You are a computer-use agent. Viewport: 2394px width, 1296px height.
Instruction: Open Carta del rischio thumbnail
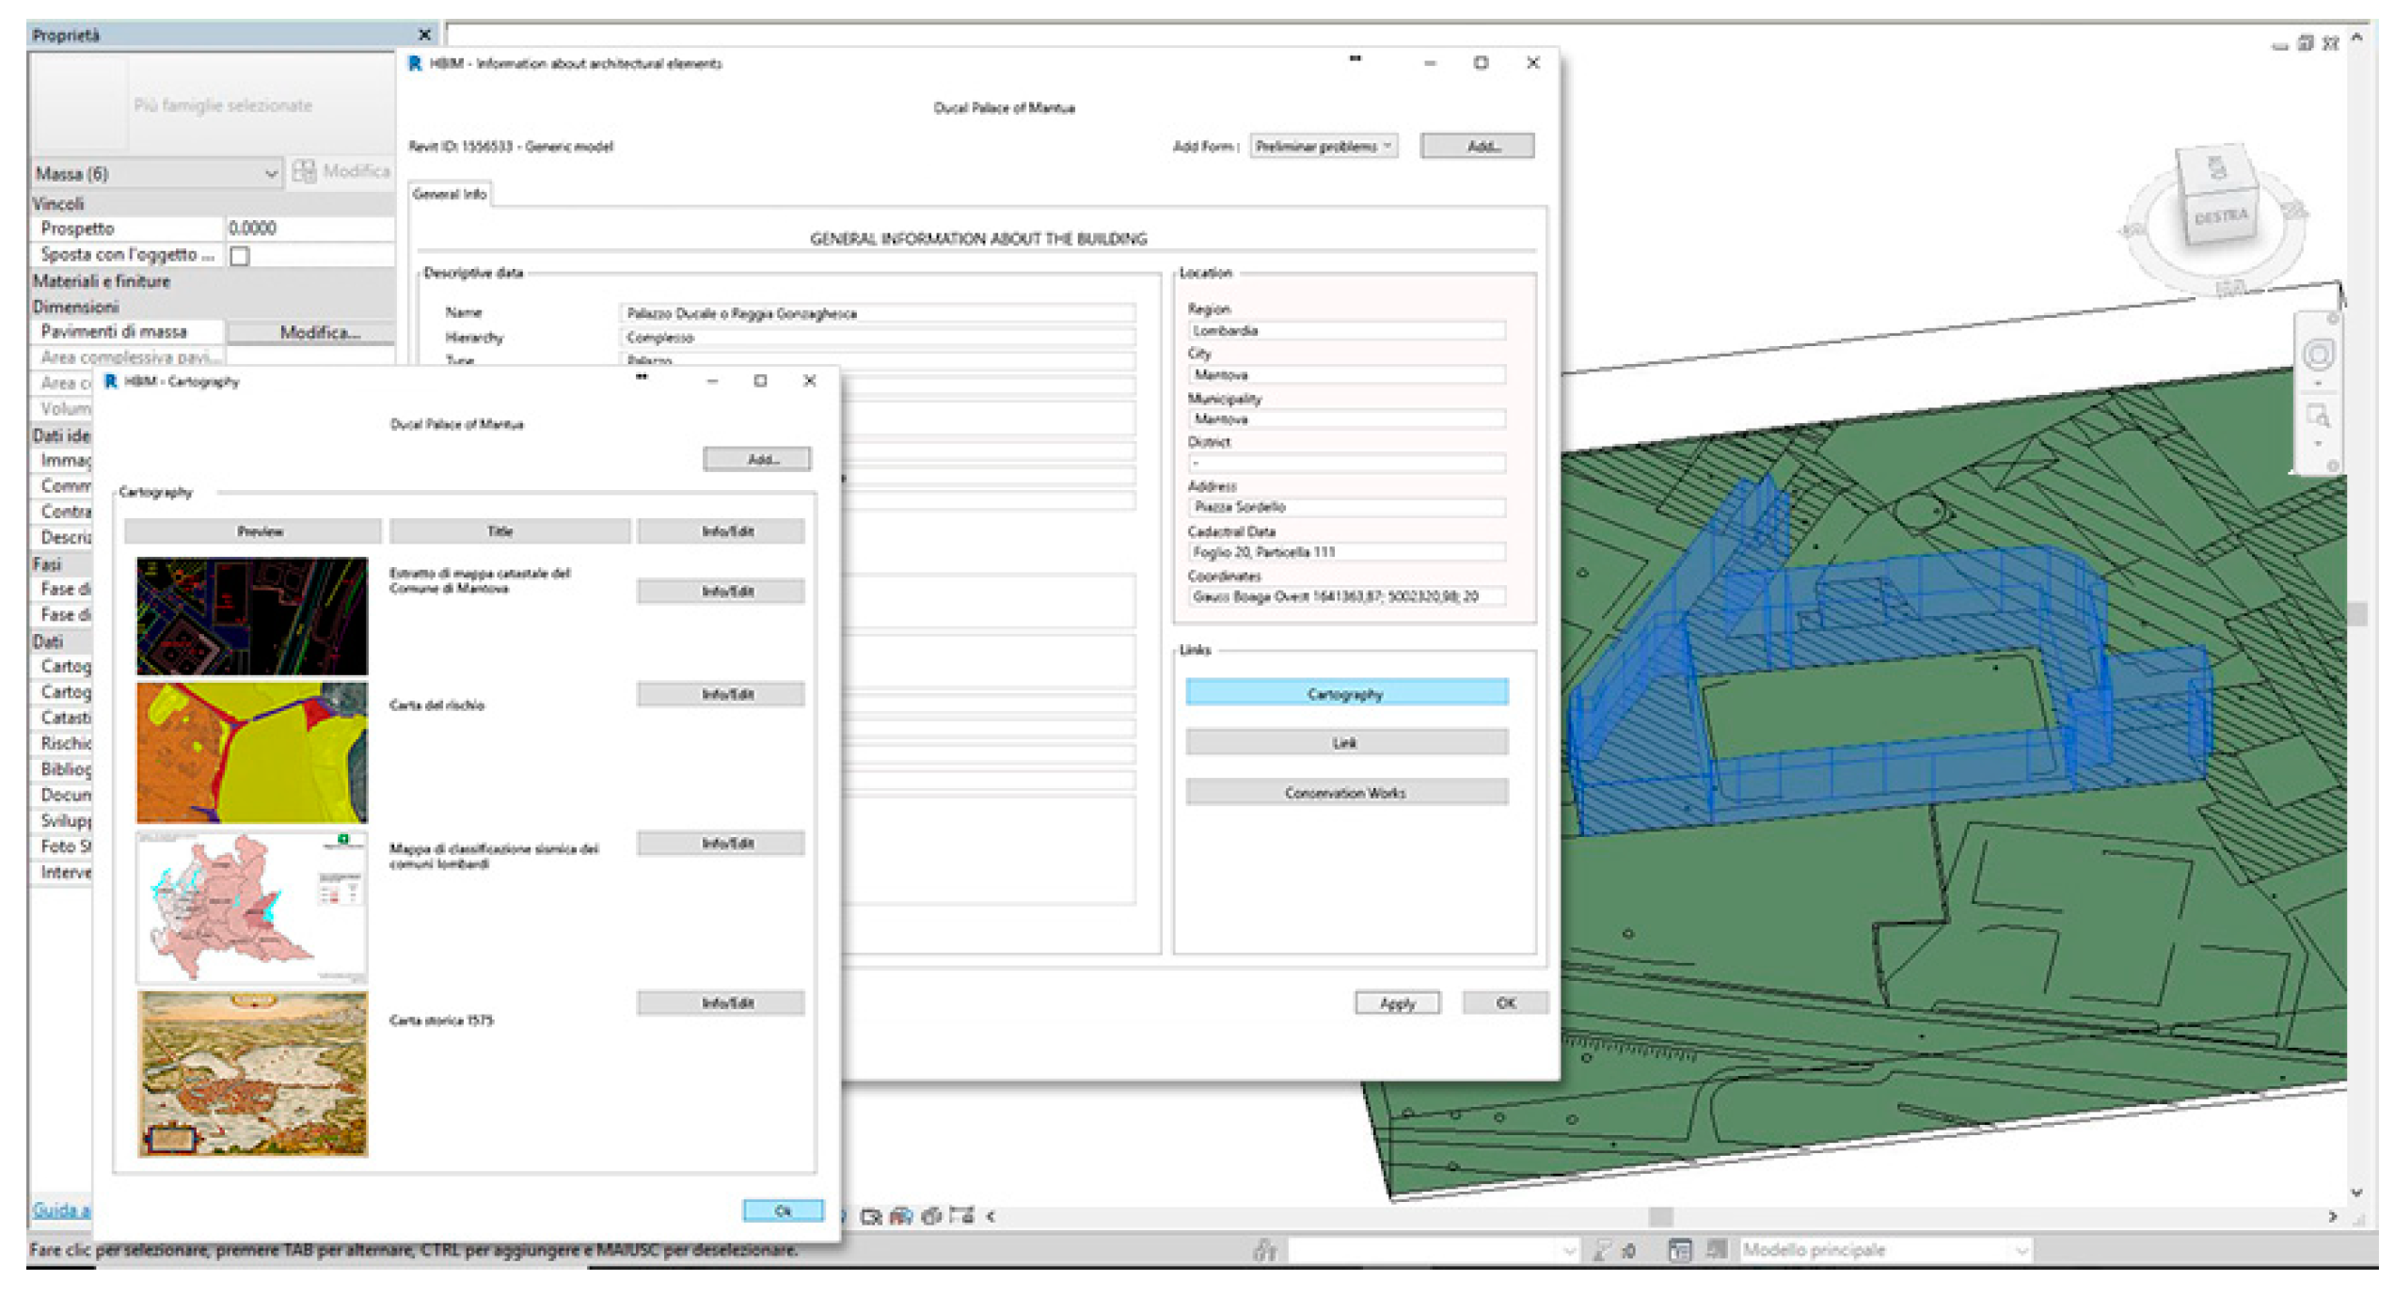pyautogui.click(x=252, y=753)
